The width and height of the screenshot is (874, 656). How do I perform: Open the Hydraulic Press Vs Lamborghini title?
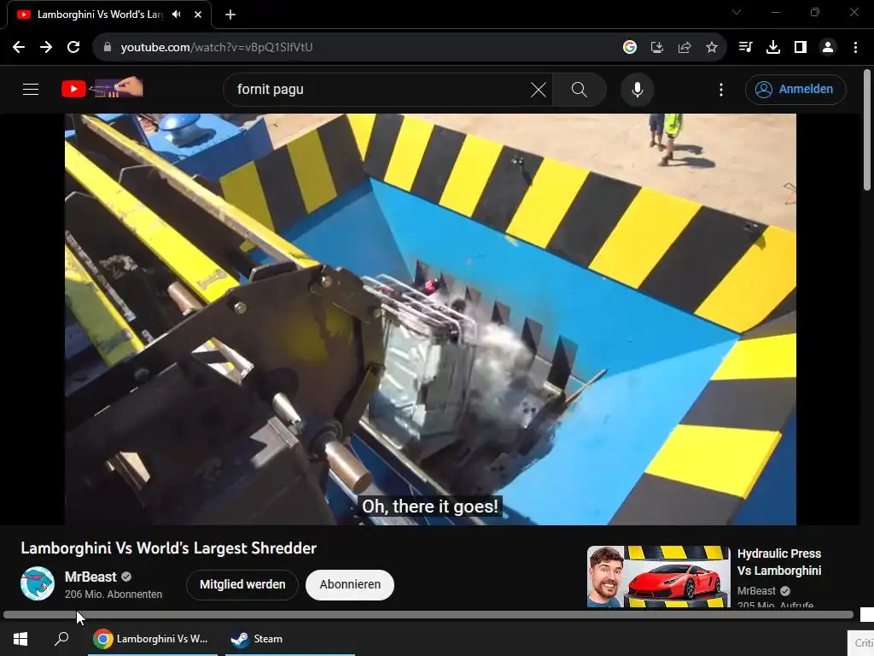779,562
